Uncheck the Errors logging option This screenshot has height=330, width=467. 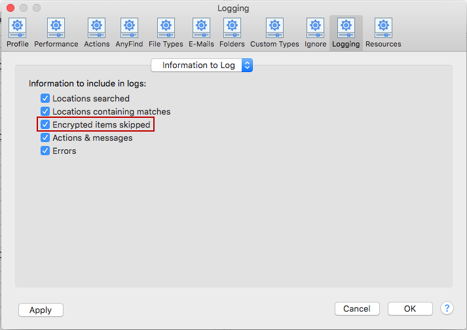tap(45, 151)
